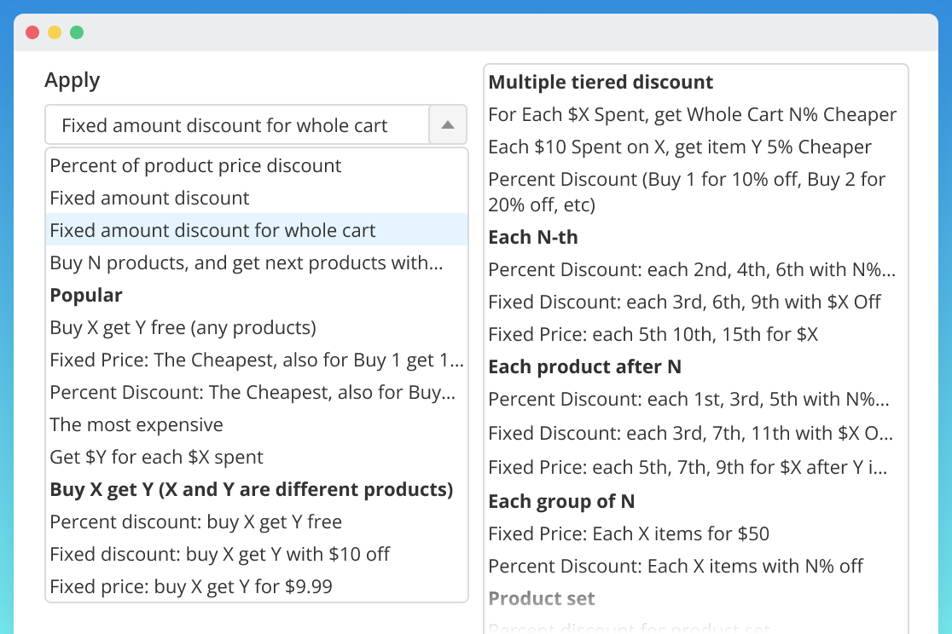Pick 'Fixed price: buy X get Y for $9.99'
This screenshot has width=952, height=634.
tap(191, 587)
